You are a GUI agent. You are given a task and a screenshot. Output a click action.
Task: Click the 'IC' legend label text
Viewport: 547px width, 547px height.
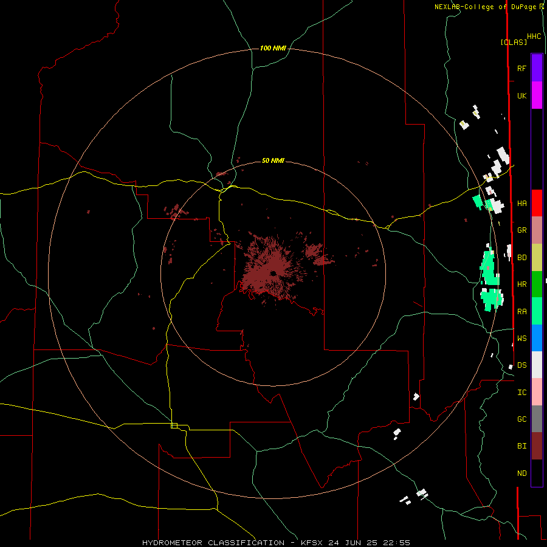click(521, 393)
